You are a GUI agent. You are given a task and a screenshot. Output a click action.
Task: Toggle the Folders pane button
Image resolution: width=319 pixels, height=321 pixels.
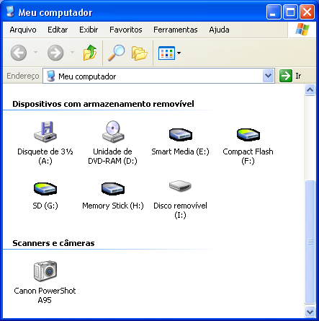(139, 53)
